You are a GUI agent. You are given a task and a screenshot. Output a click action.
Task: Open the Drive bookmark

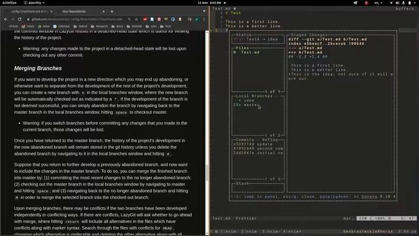point(44,26)
